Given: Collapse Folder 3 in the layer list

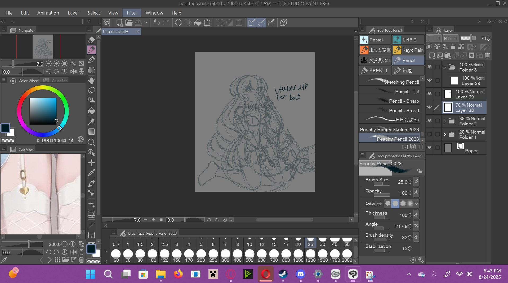Looking at the screenshot, I should point(444,67).
